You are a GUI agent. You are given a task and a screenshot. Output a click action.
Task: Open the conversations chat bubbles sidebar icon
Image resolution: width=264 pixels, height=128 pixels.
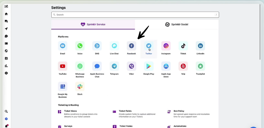(x=6, y=21)
